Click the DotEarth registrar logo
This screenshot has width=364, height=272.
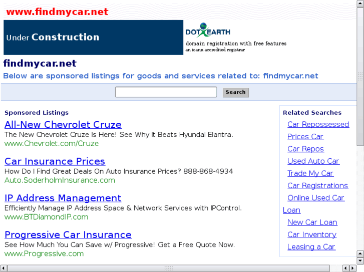click(208, 30)
